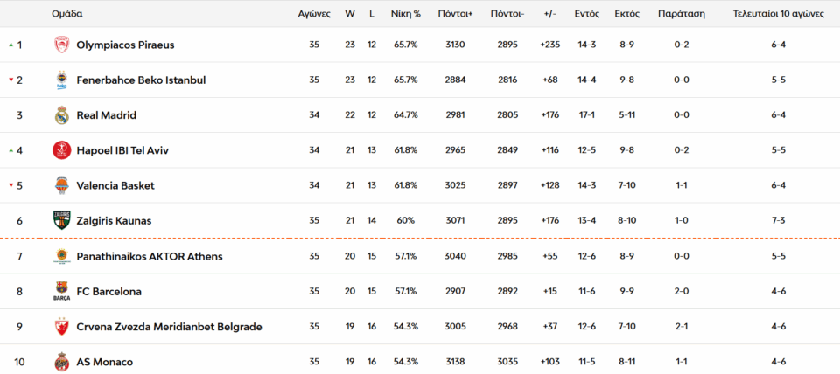Sort table by Νίκη % column
The image size is (840, 374).
406,14
